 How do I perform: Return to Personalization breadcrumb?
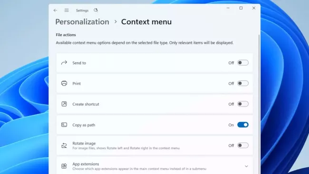tap(82, 22)
